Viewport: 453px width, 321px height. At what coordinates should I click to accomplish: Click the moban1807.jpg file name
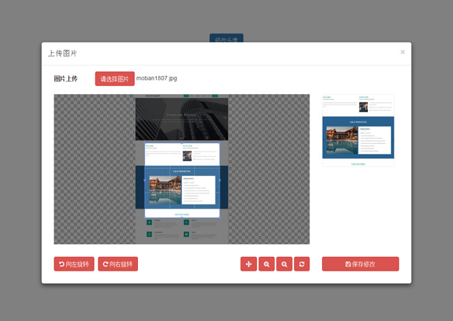157,79
